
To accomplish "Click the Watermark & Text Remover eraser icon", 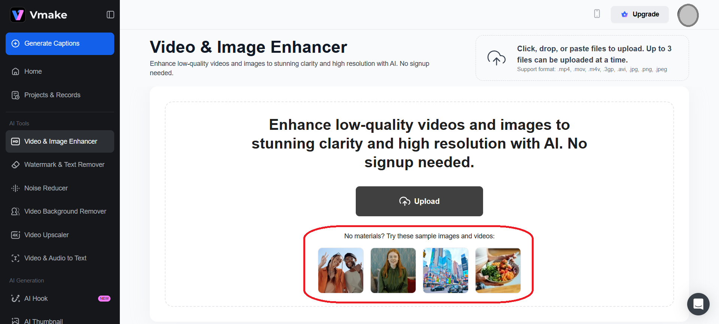I will (x=15, y=165).
